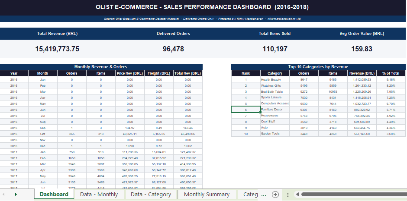
Task: Select the 9.16% of total cell
Action: 391,79
